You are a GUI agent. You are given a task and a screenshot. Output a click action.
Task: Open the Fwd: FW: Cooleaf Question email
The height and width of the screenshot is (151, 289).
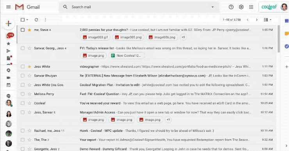[x=147, y=94]
